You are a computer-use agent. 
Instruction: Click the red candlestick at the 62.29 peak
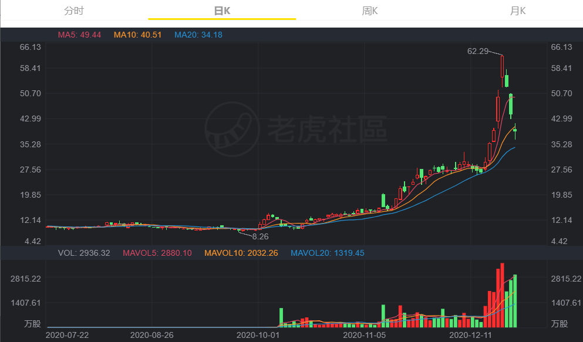click(x=503, y=70)
